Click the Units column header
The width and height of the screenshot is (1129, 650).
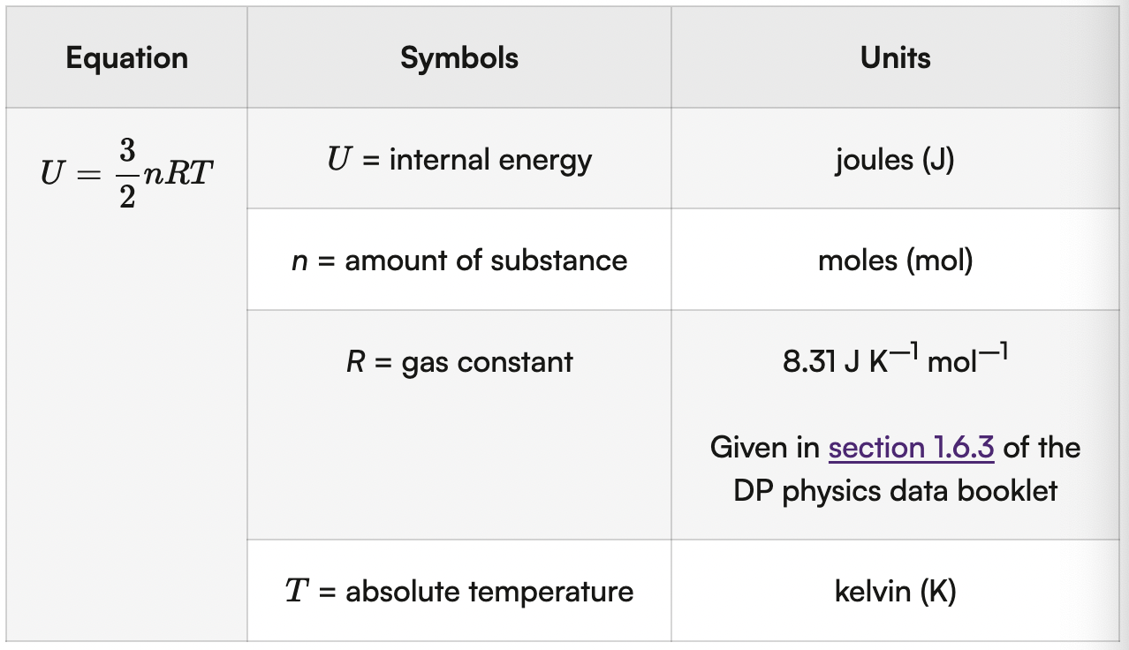(x=895, y=58)
